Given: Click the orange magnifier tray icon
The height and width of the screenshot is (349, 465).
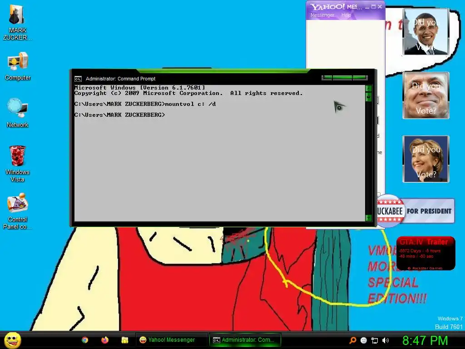Looking at the screenshot, I should (352, 340).
